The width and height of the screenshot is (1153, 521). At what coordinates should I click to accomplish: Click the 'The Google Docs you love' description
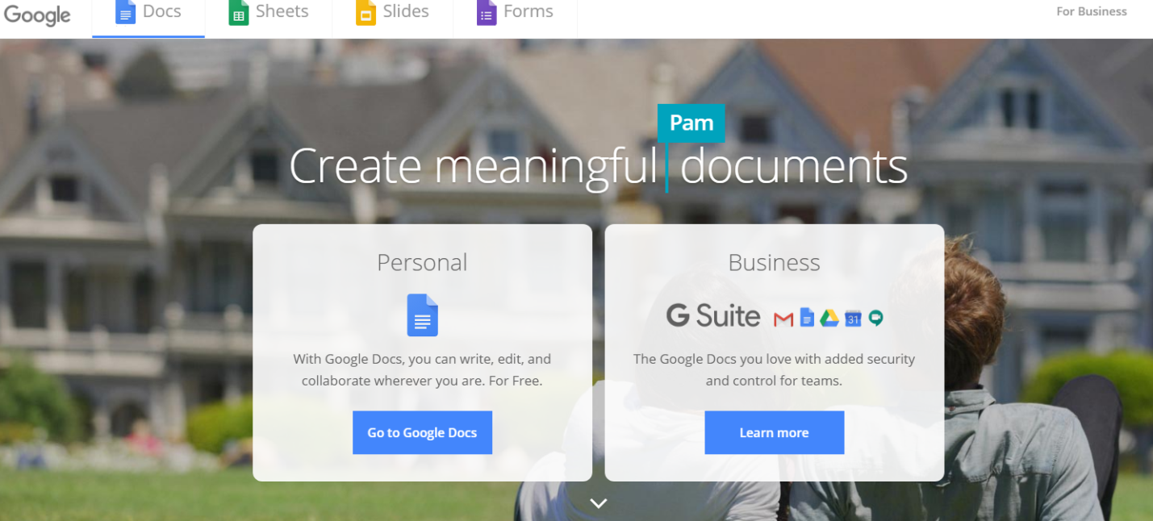(774, 369)
